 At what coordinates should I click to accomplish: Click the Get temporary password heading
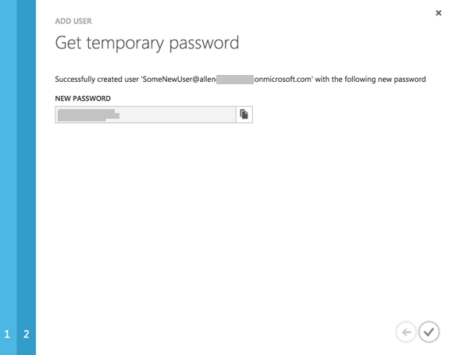click(147, 43)
